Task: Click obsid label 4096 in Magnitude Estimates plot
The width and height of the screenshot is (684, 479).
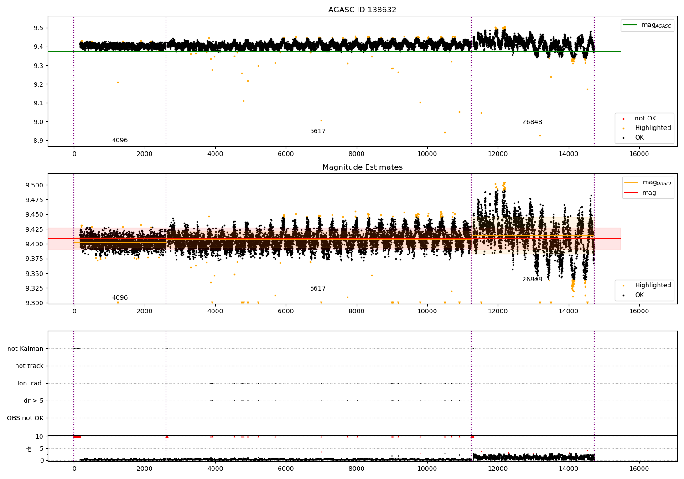Action: [x=120, y=298]
